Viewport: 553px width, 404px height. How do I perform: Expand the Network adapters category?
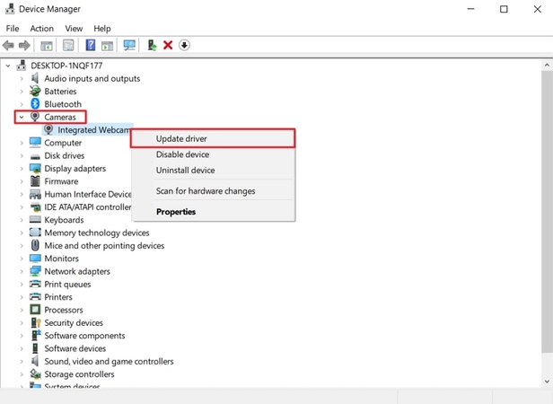(22, 271)
